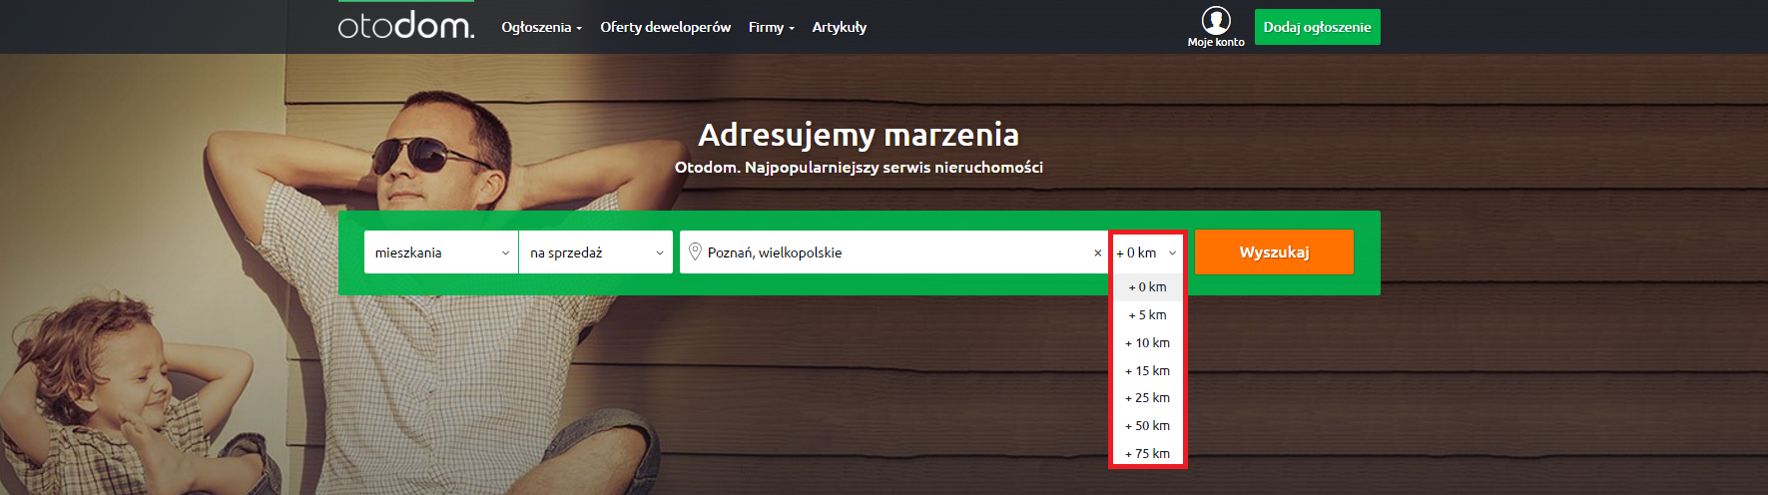Click the Dodaj ogłoszenie button

(x=1317, y=28)
